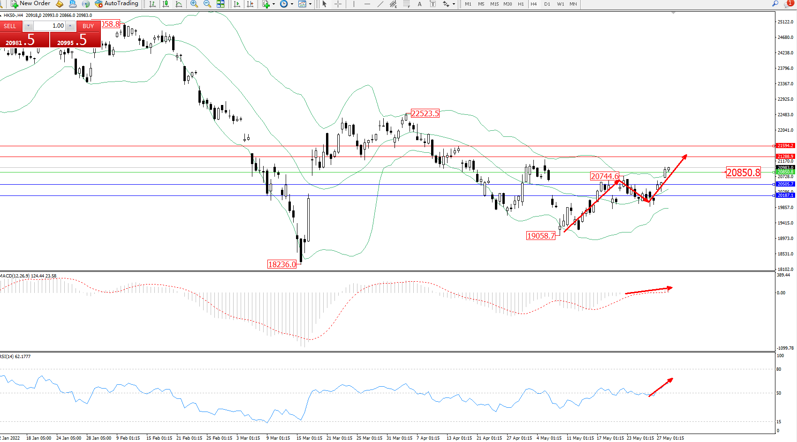Zoom out on the chart
Screen dimensions: 797x442
pyautogui.click(x=207, y=4)
